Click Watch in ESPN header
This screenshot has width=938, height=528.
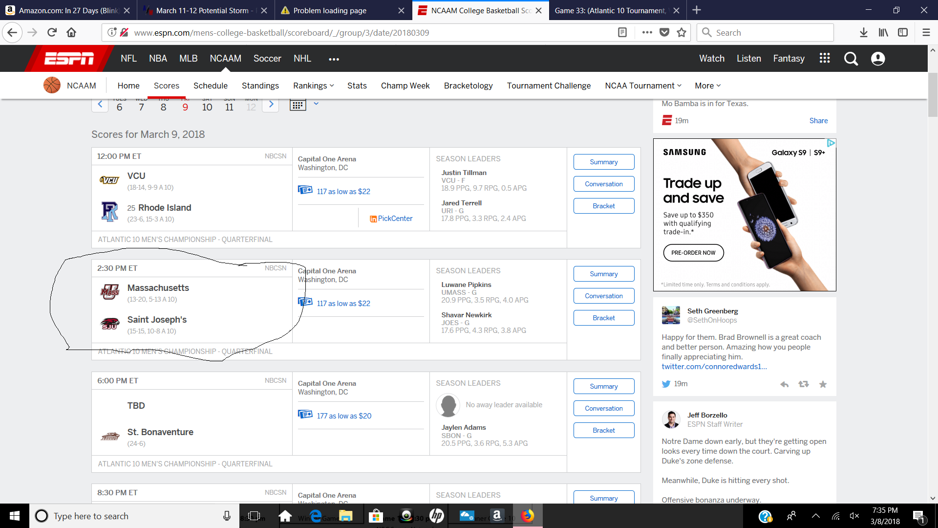coord(711,58)
